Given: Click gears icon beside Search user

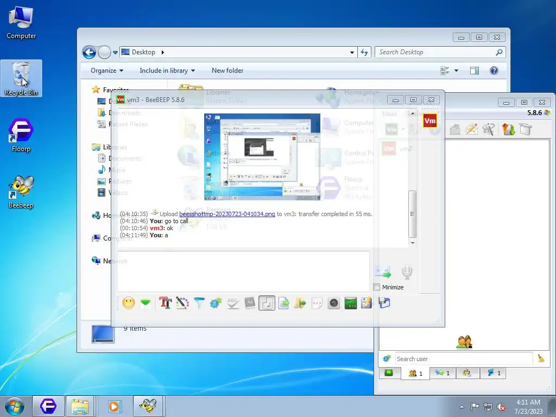Looking at the screenshot, I should point(387,358).
